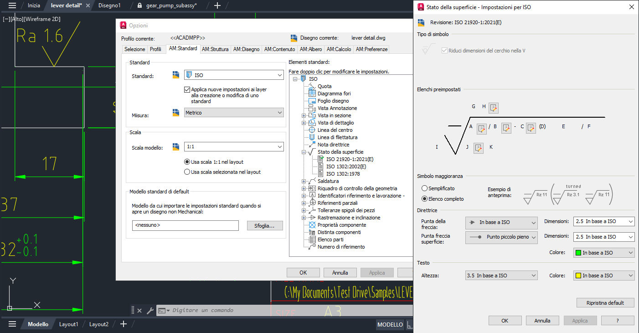The width and height of the screenshot is (639, 333).
Task: Open the Punta della freccia dropdown
Action: 501,222
